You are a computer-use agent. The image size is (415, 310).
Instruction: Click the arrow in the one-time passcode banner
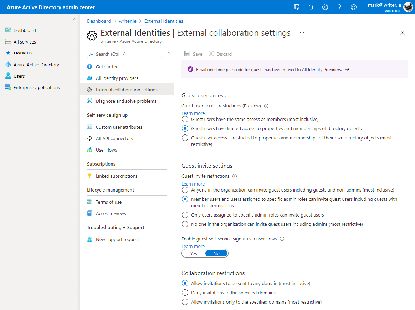[347, 69]
